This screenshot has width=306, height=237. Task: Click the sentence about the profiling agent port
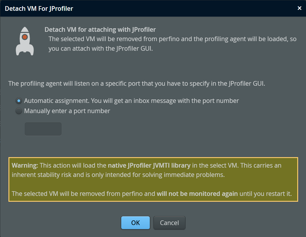(137, 83)
